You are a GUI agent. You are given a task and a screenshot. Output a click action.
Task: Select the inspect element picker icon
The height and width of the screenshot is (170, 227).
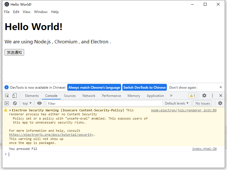point(7,96)
